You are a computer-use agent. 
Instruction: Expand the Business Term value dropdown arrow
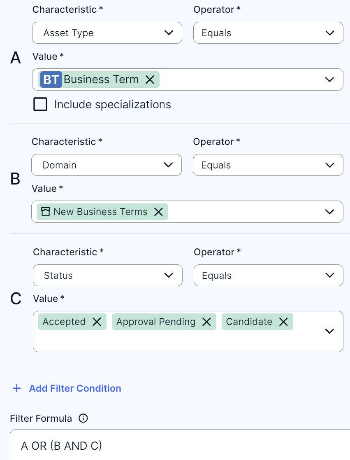click(329, 79)
